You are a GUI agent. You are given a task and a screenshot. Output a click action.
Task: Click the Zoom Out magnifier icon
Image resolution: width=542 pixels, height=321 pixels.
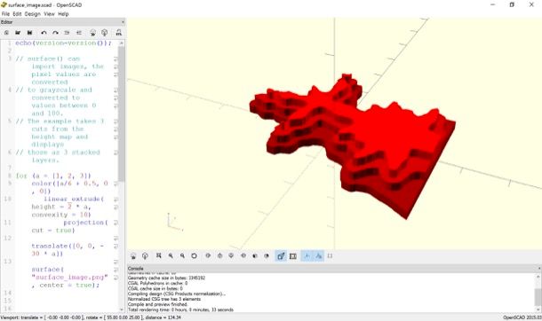point(182,256)
